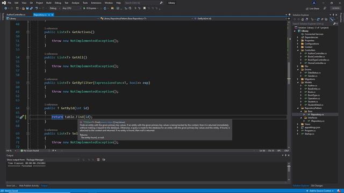Click the Open file folder toolbar icon
344x193 pixels.
(23, 9)
